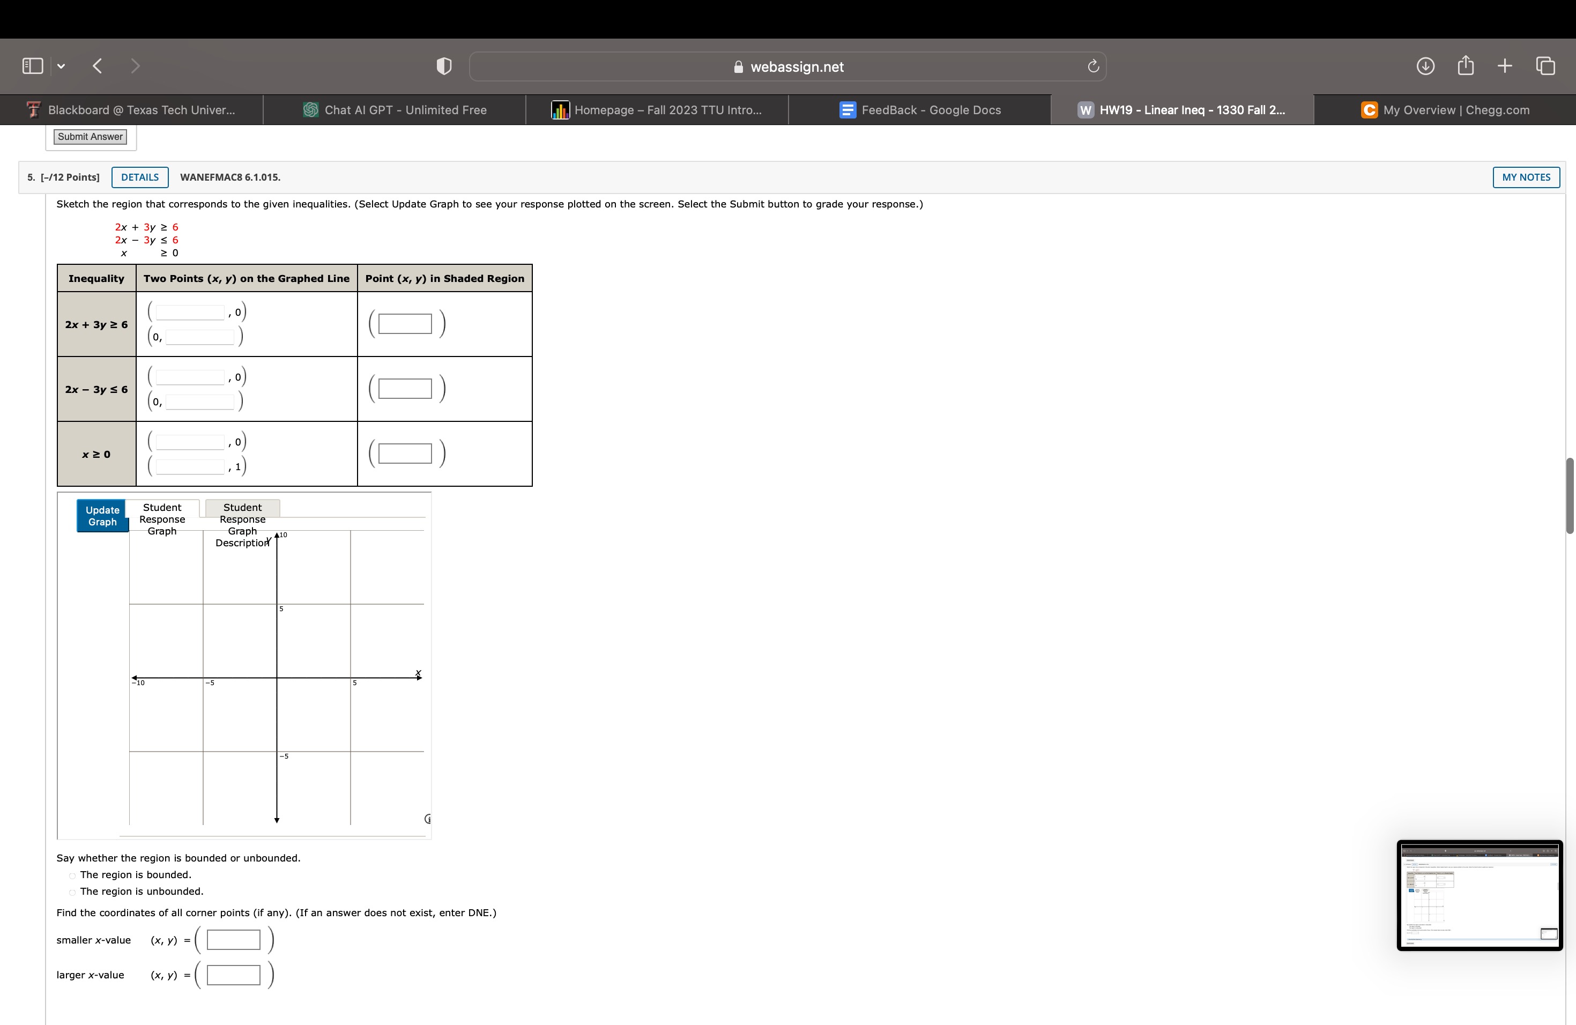The image size is (1576, 1025).
Task: Click the Downloads icon in the toolbar
Action: (x=1426, y=65)
